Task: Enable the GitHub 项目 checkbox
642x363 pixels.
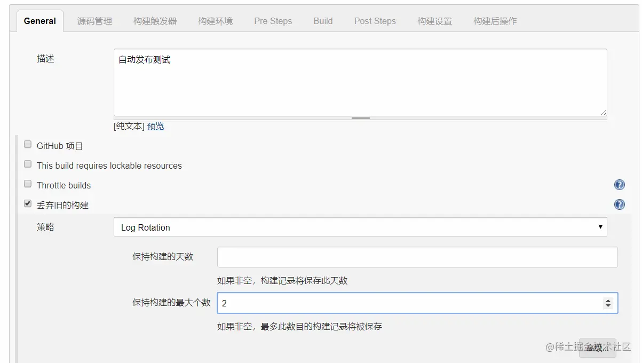Action: tap(28, 145)
